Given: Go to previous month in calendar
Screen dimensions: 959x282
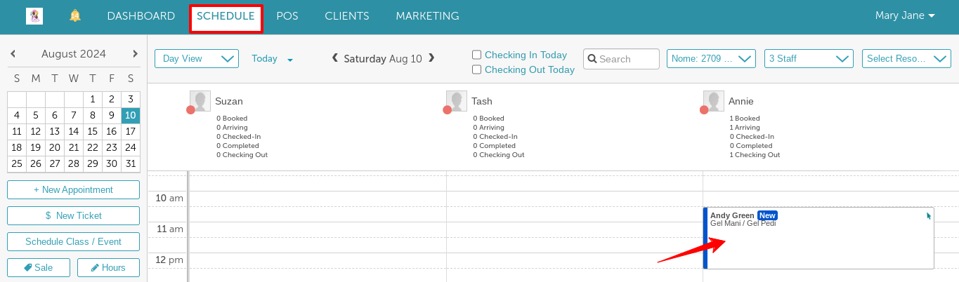Looking at the screenshot, I should (13, 54).
